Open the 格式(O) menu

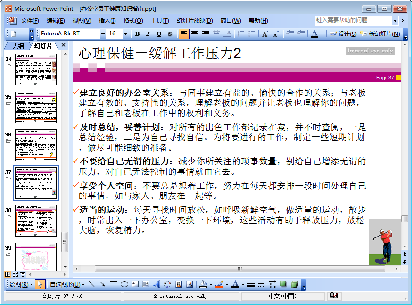point(133,20)
